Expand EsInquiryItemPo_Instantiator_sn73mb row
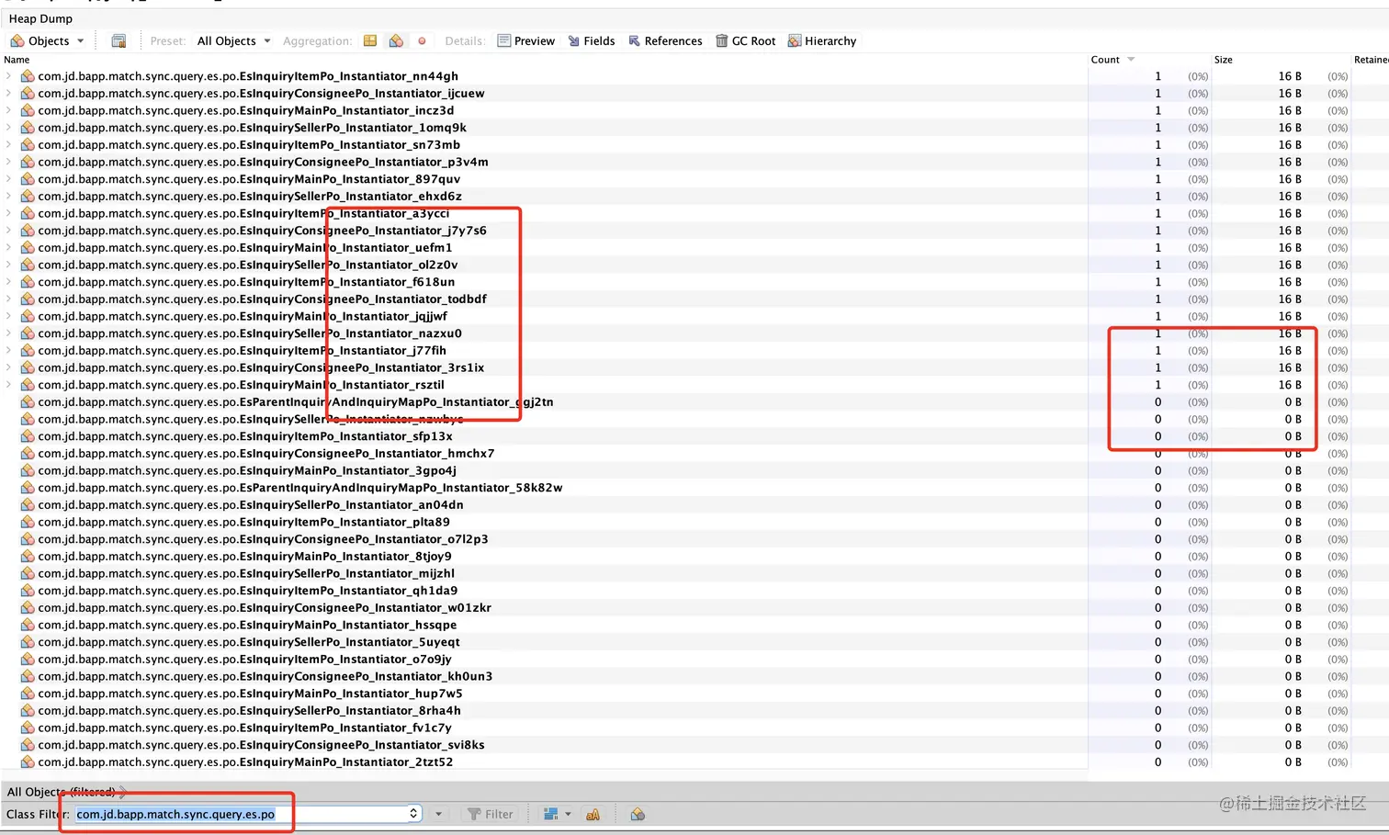Viewport: 1389px width, 835px height. point(9,144)
